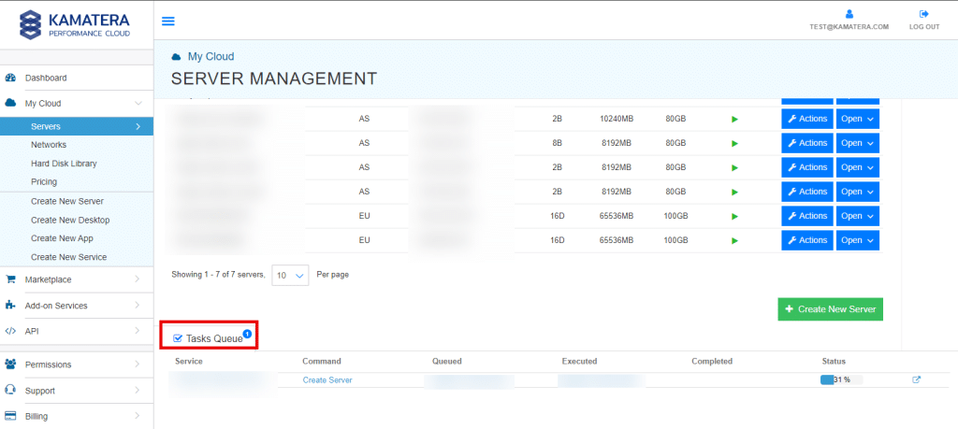
Task: Toggle the Tasks Queue checkbox
Action: [x=178, y=338]
